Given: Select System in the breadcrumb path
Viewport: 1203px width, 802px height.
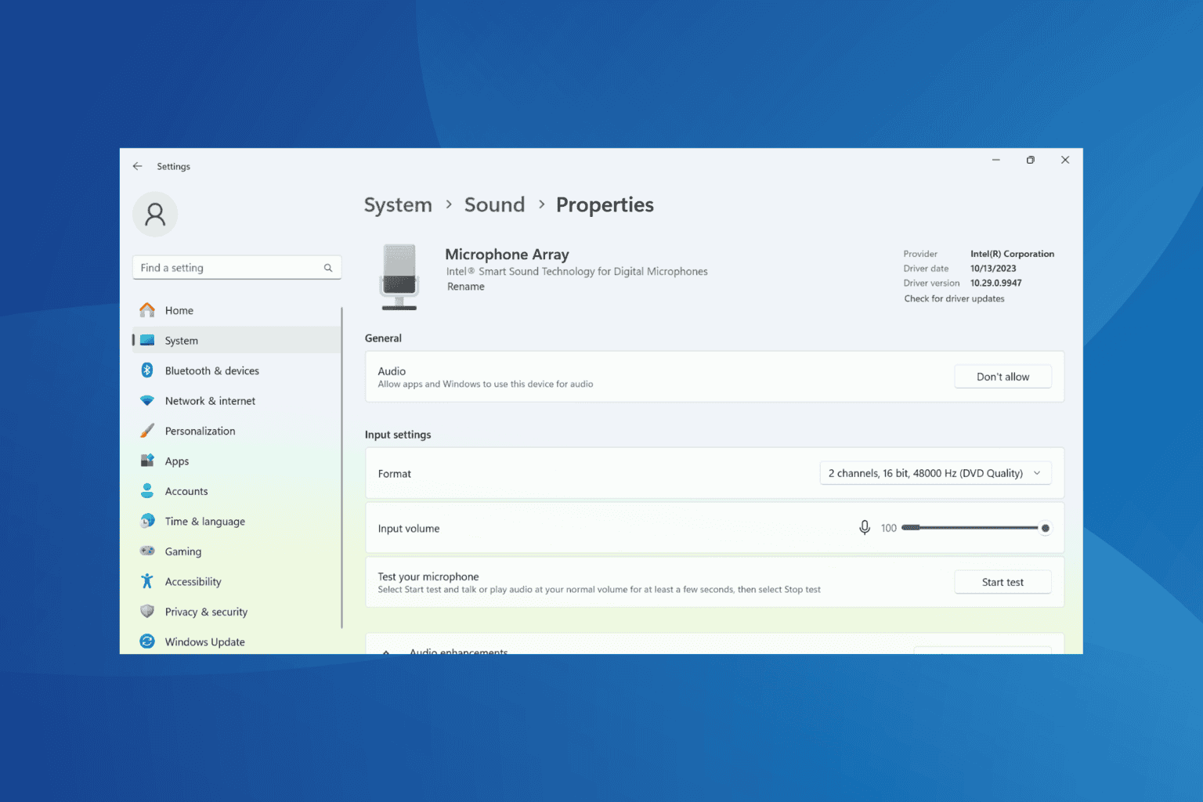Looking at the screenshot, I should point(398,204).
